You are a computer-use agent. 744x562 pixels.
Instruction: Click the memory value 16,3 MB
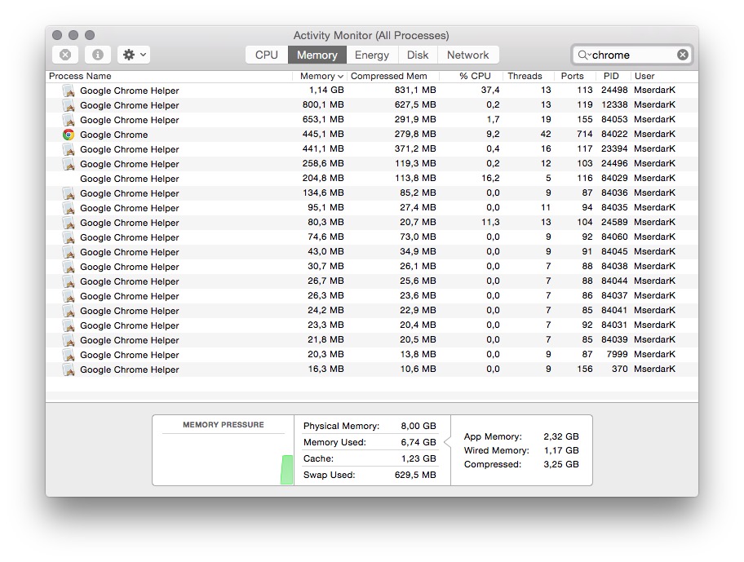point(326,369)
